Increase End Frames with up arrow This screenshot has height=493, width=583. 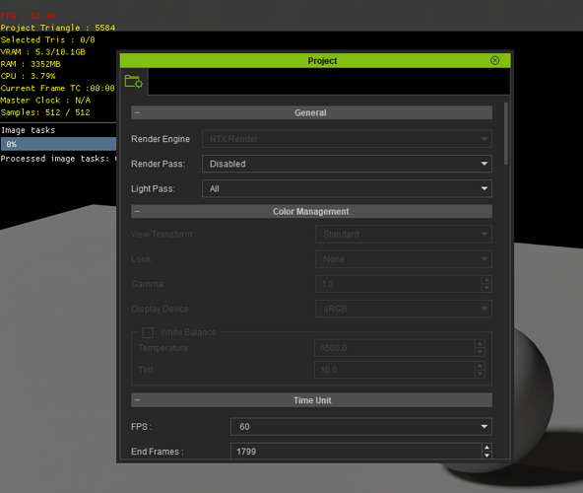point(486,448)
